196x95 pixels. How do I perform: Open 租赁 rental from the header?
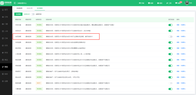[160, 3]
